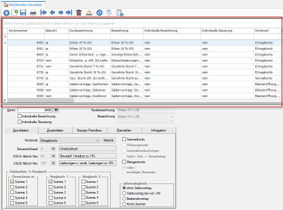Viewport: 283px width, 210px height.
Task: Open the blue round dropdown menu icon
Action: coord(6,13)
